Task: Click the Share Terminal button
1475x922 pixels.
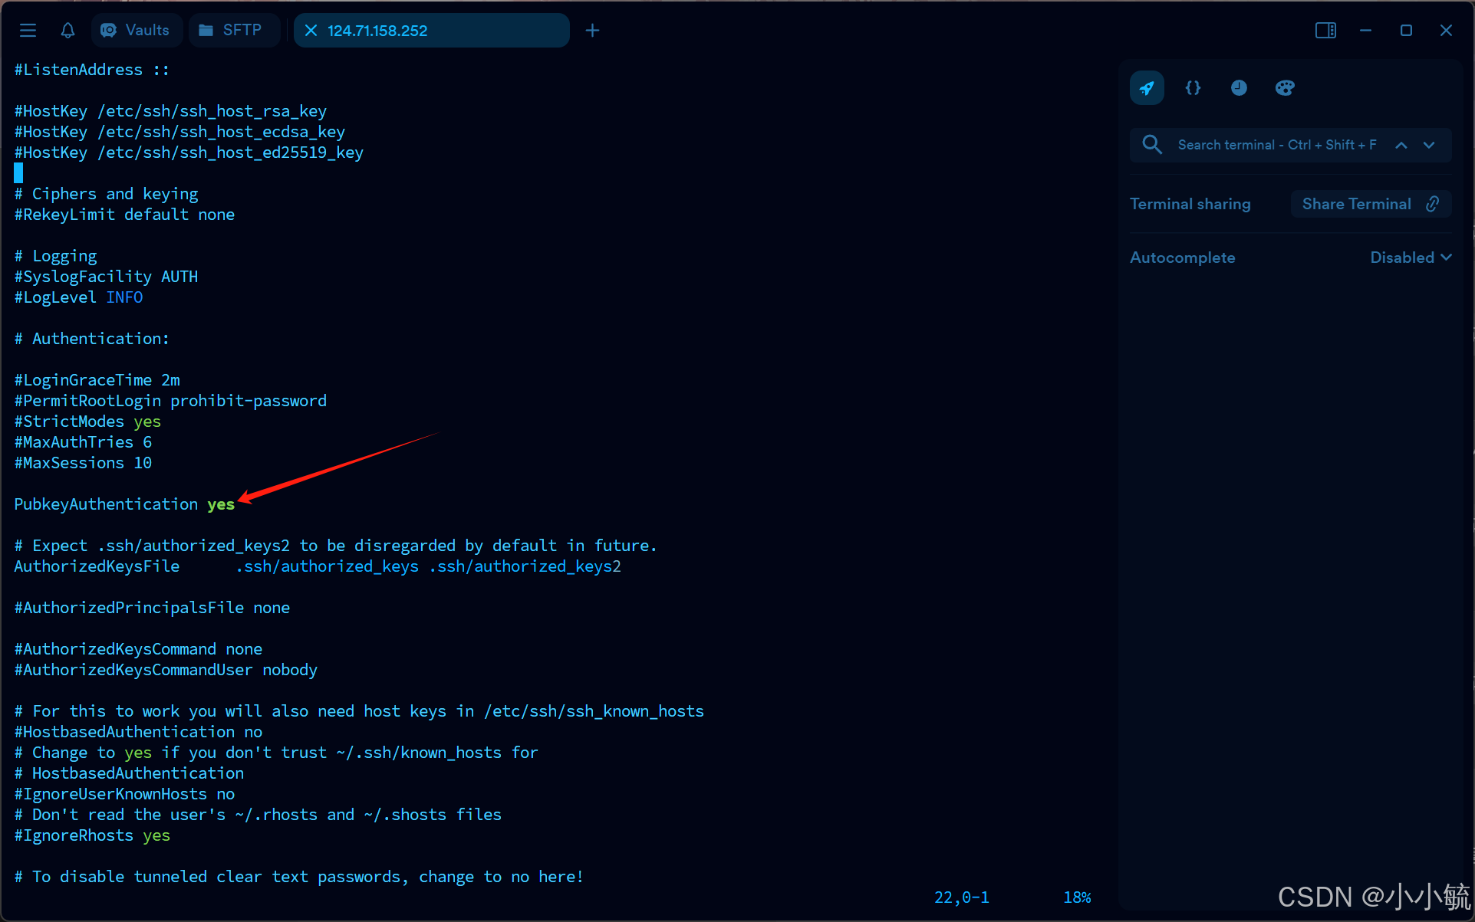Action: coord(1370,204)
